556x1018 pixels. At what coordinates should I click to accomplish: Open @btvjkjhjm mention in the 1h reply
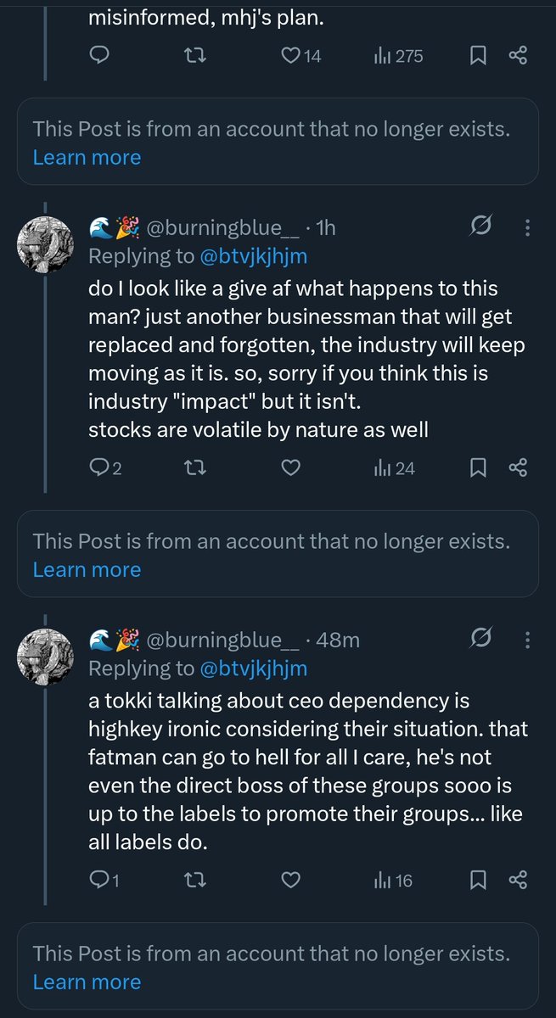(x=253, y=256)
